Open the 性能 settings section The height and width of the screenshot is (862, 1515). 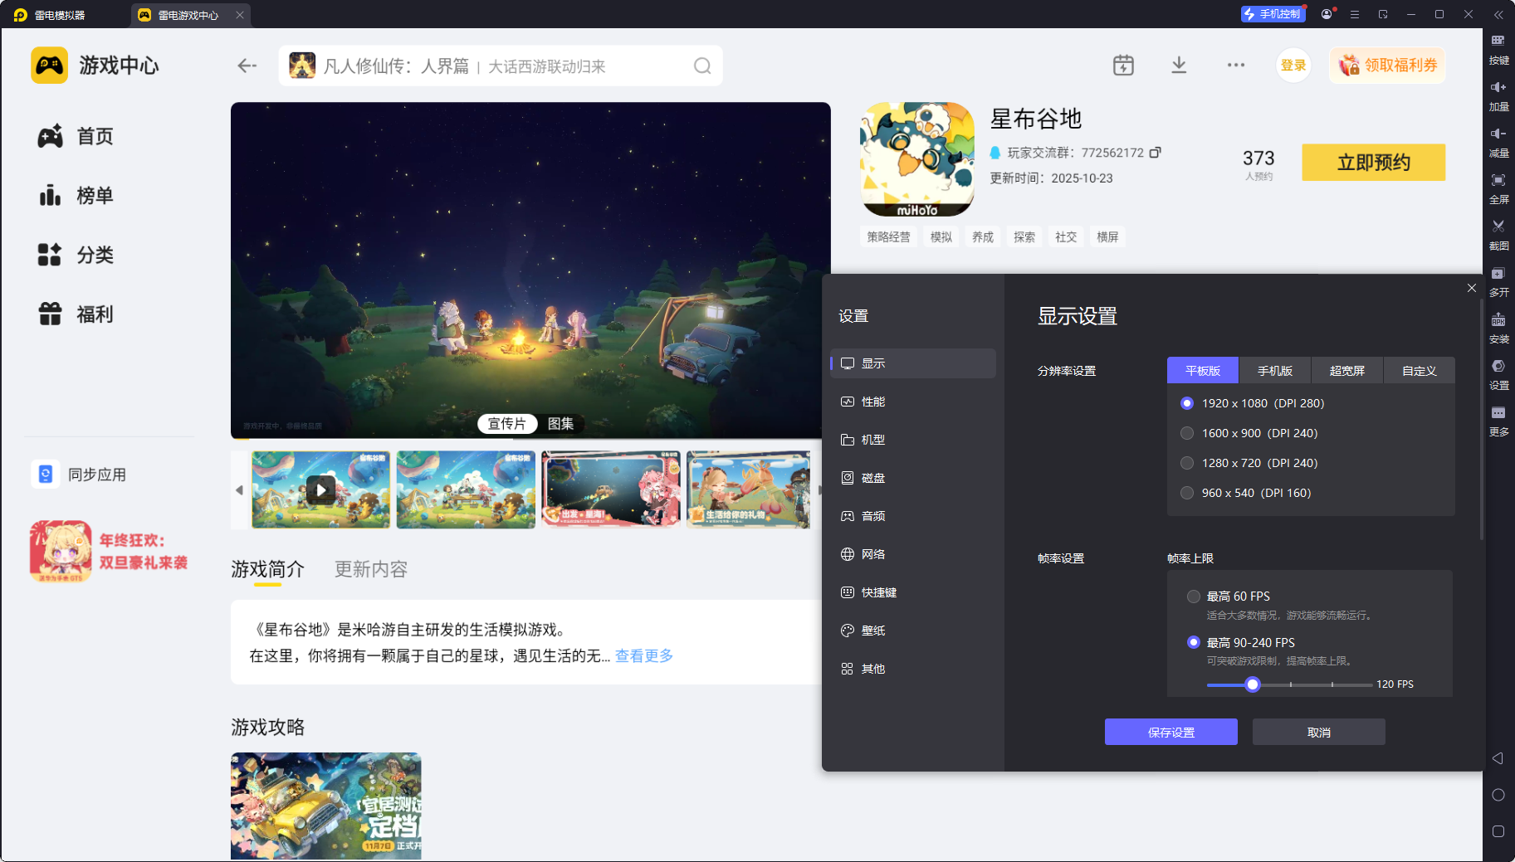pos(913,402)
